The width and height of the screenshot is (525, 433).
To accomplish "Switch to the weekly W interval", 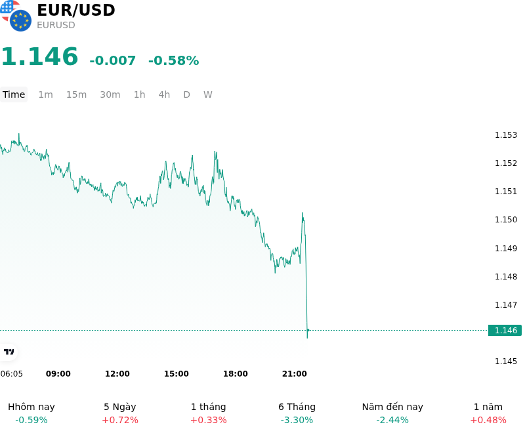I will 207,94.
